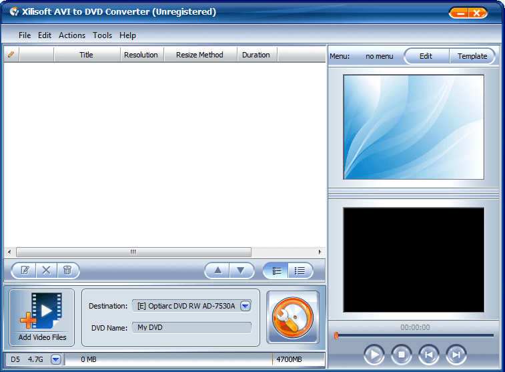The image size is (505, 372).
Task: Click the Duration column header
Action: coord(256,55)
